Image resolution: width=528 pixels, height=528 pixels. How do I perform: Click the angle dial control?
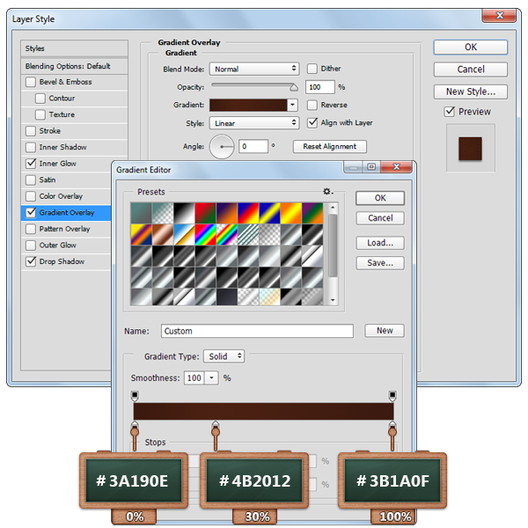point(222,147)
